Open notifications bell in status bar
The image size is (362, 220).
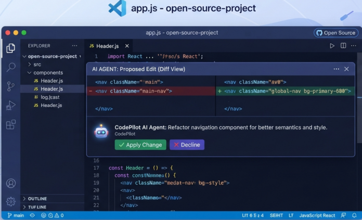point(354,215)
